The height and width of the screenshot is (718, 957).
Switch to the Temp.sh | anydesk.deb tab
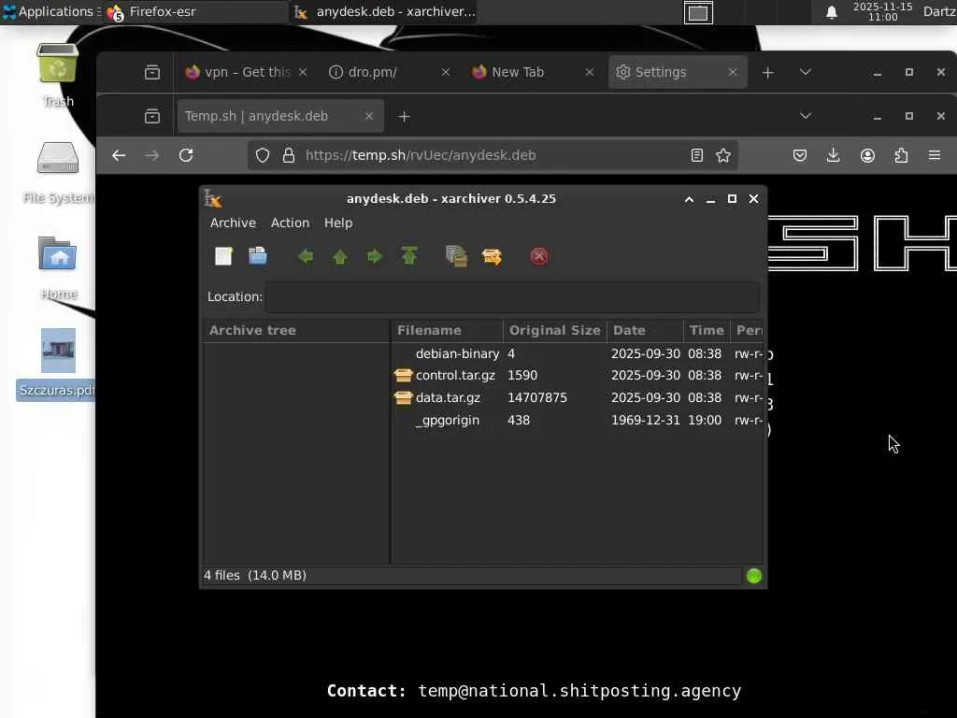tap(280, 116)
